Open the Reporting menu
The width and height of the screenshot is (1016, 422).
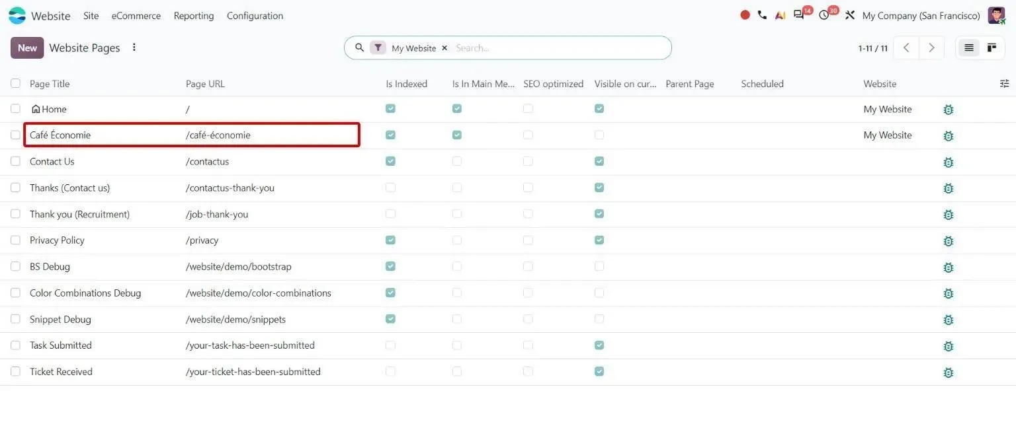click(x=194, y=16)
